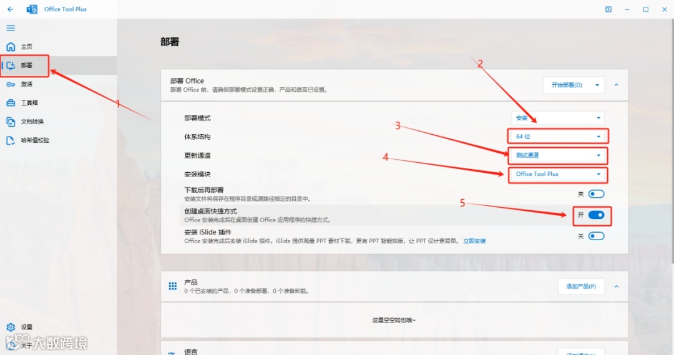The width and height of the screenshot is (674, 355).
Task: Select 部署 in the sidebar
Action: point(59,66)
